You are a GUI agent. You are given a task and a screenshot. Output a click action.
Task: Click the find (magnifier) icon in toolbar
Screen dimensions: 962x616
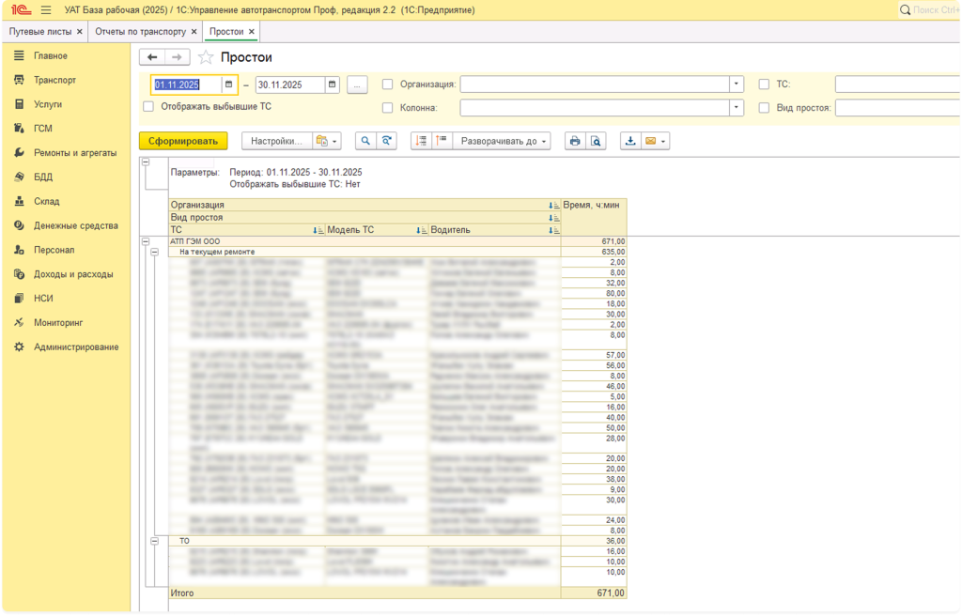(x=365, y=141)
